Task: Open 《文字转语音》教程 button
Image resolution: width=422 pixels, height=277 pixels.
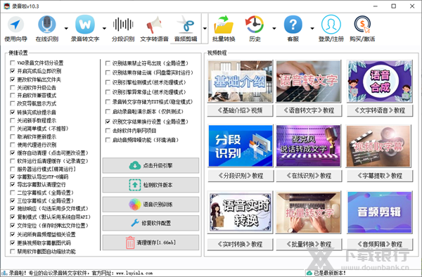Action: pos(380,110)
